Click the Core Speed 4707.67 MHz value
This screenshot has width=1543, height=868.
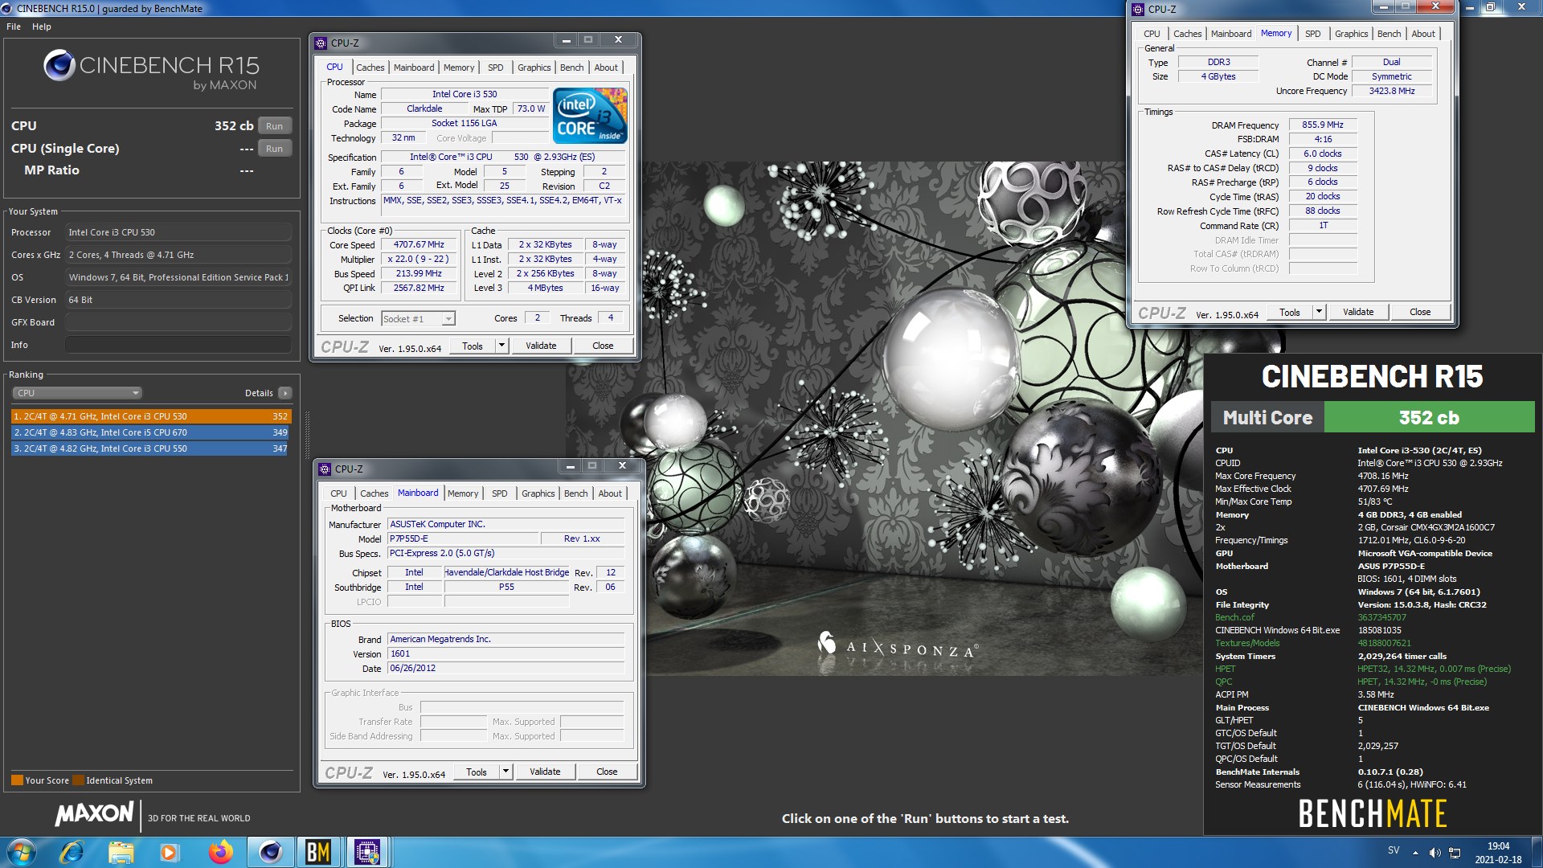(x=419, y=244)
